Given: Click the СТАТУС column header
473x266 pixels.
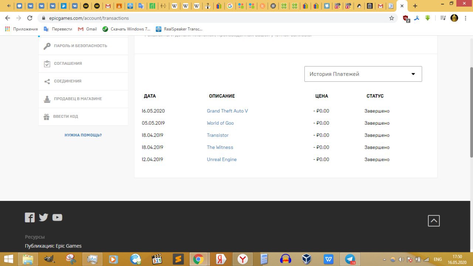Looking at the screenshot, I should pyautogui.click(x=375, y=96).
